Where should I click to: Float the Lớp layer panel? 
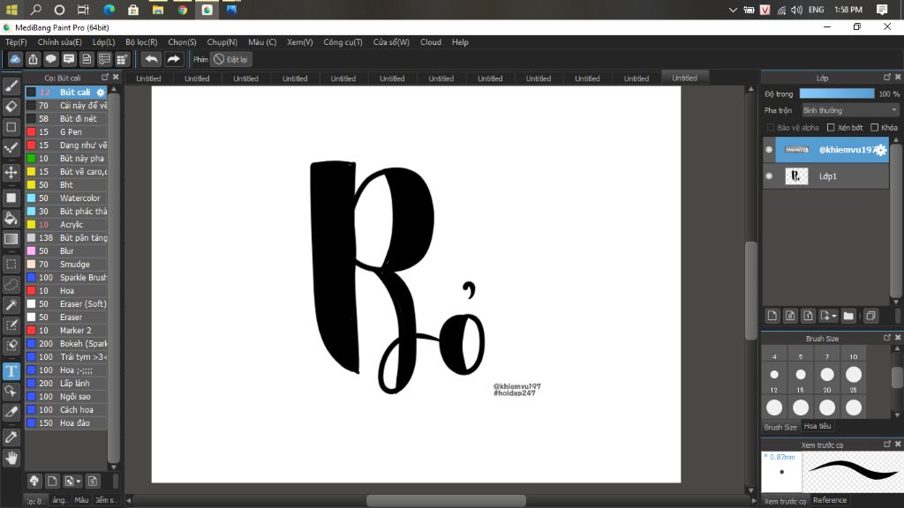(x=886, y=78)
